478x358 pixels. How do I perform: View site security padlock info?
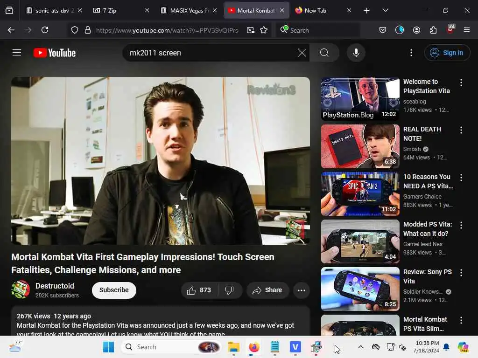pyautogui.click(x=88, y=30)
